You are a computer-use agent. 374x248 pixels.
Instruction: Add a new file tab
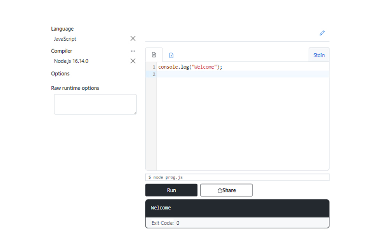(x=171, y=56)
